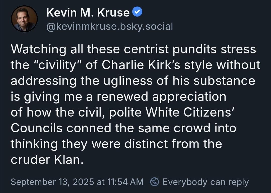This screenshot has height=193, width=271.
Task: Select the Everybody can reply label
Action: click(206, 182)
